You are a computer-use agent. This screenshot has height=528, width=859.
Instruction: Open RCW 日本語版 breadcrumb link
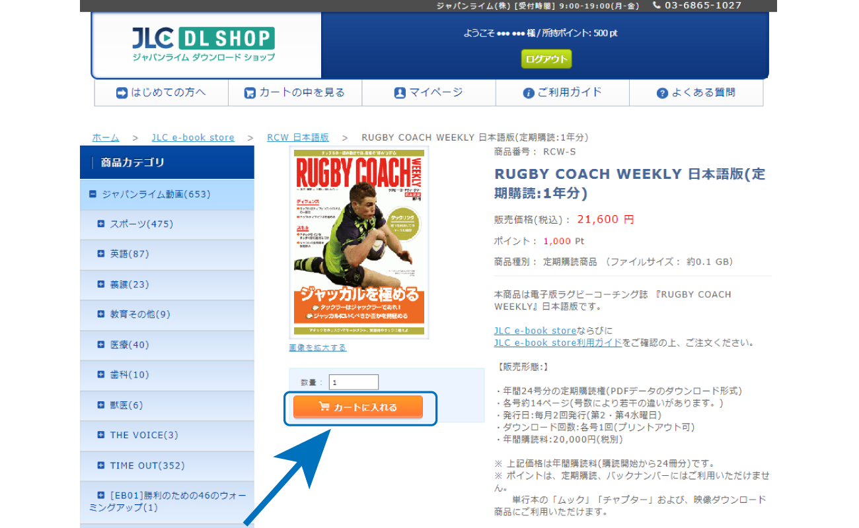[298, 137]
